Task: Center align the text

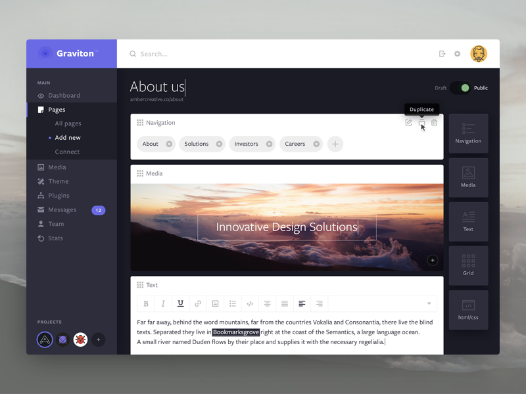Action: tap(268, 303)
